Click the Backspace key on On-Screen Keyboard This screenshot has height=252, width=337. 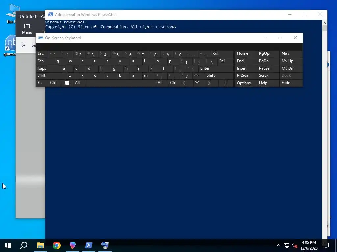[x=222, y=54]
